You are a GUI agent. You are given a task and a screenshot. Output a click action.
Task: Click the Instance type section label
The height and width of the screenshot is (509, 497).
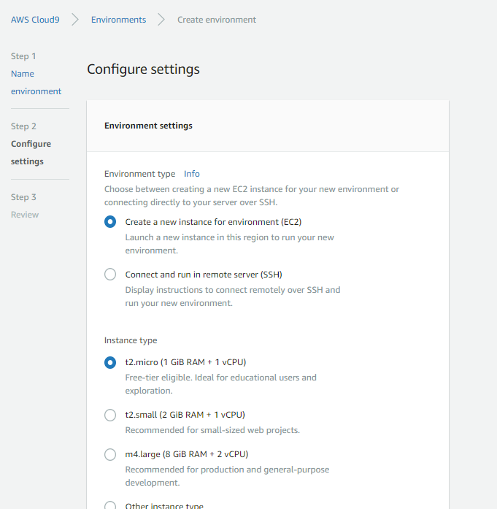131,340
